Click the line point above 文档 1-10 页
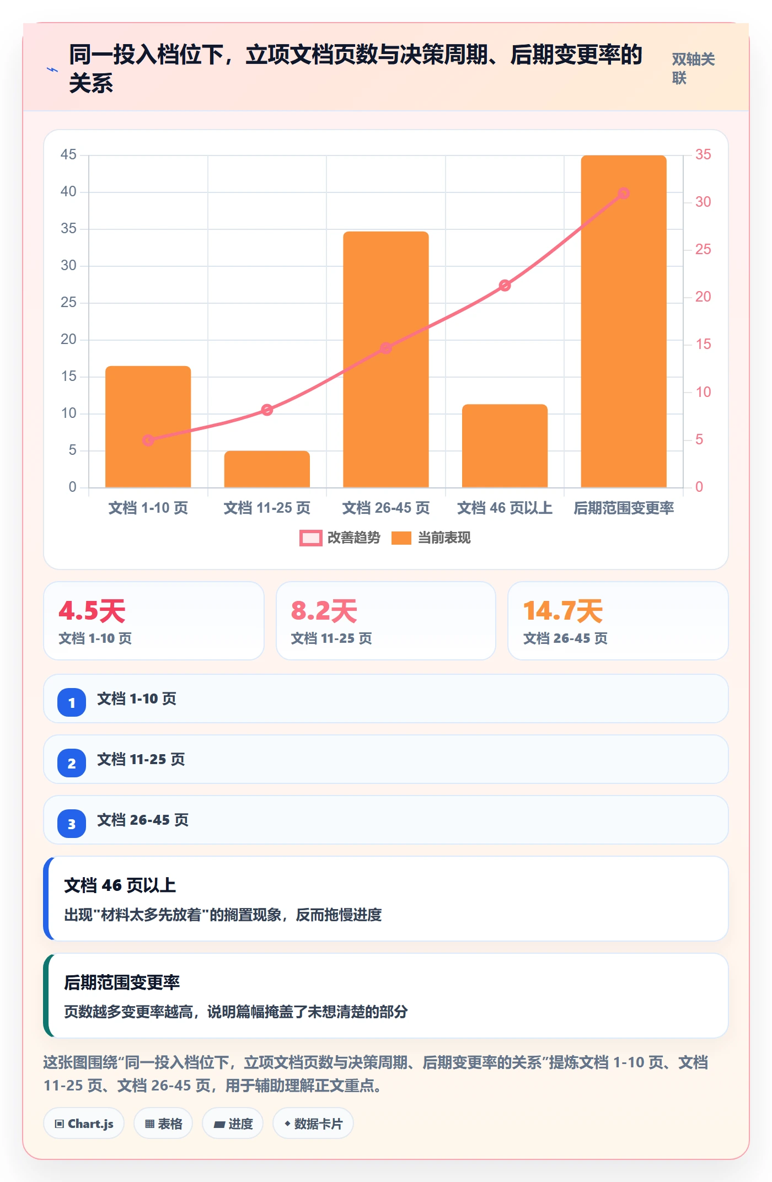 click(148, 440)
